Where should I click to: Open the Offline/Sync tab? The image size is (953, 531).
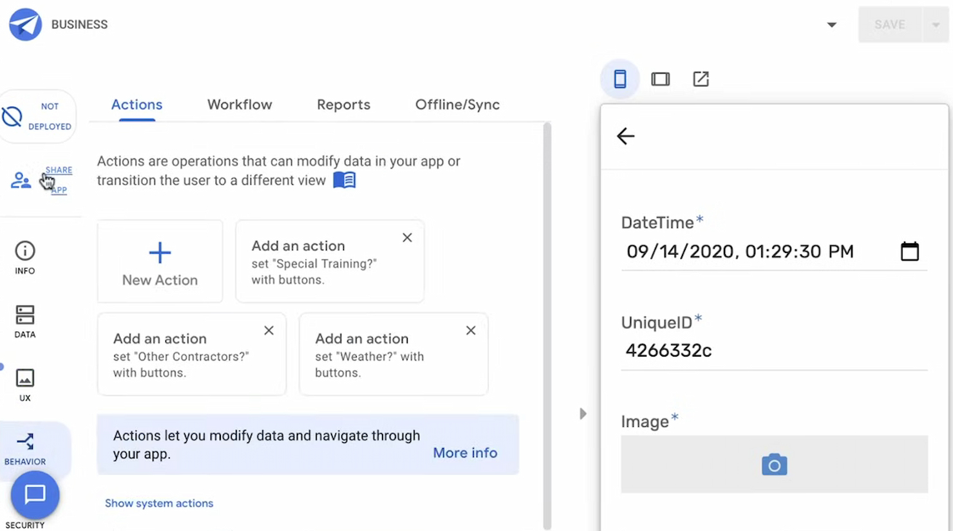pos(457,104)
